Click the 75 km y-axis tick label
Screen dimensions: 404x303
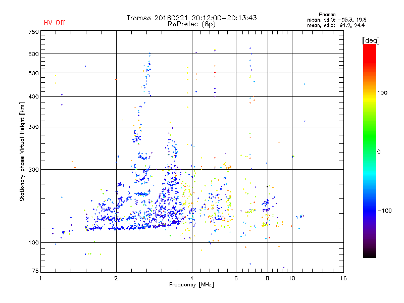click(x=35, y=271)
